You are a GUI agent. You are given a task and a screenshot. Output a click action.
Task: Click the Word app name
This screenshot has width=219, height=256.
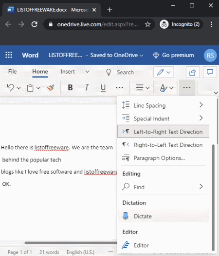(30, 55)
